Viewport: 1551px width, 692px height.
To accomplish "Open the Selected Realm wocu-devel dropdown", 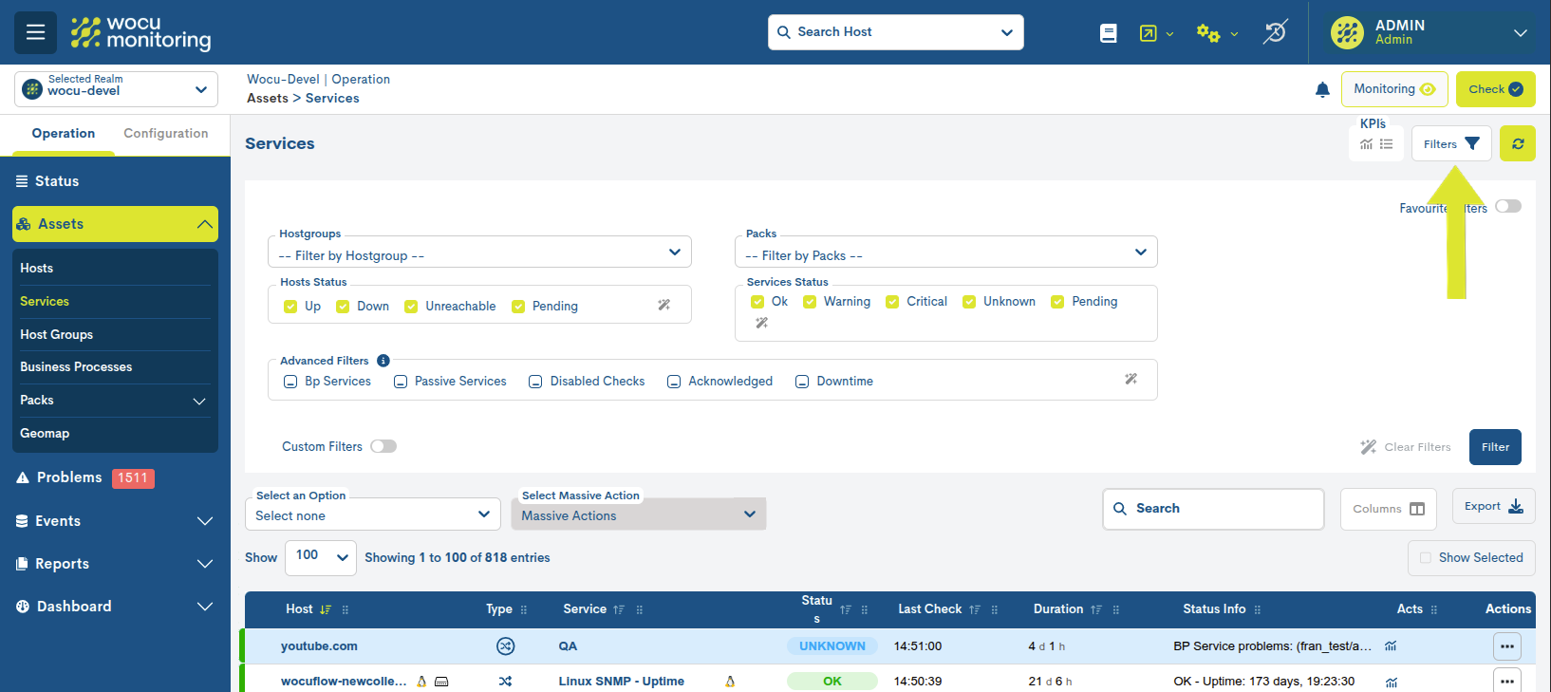I will (116, 89).
